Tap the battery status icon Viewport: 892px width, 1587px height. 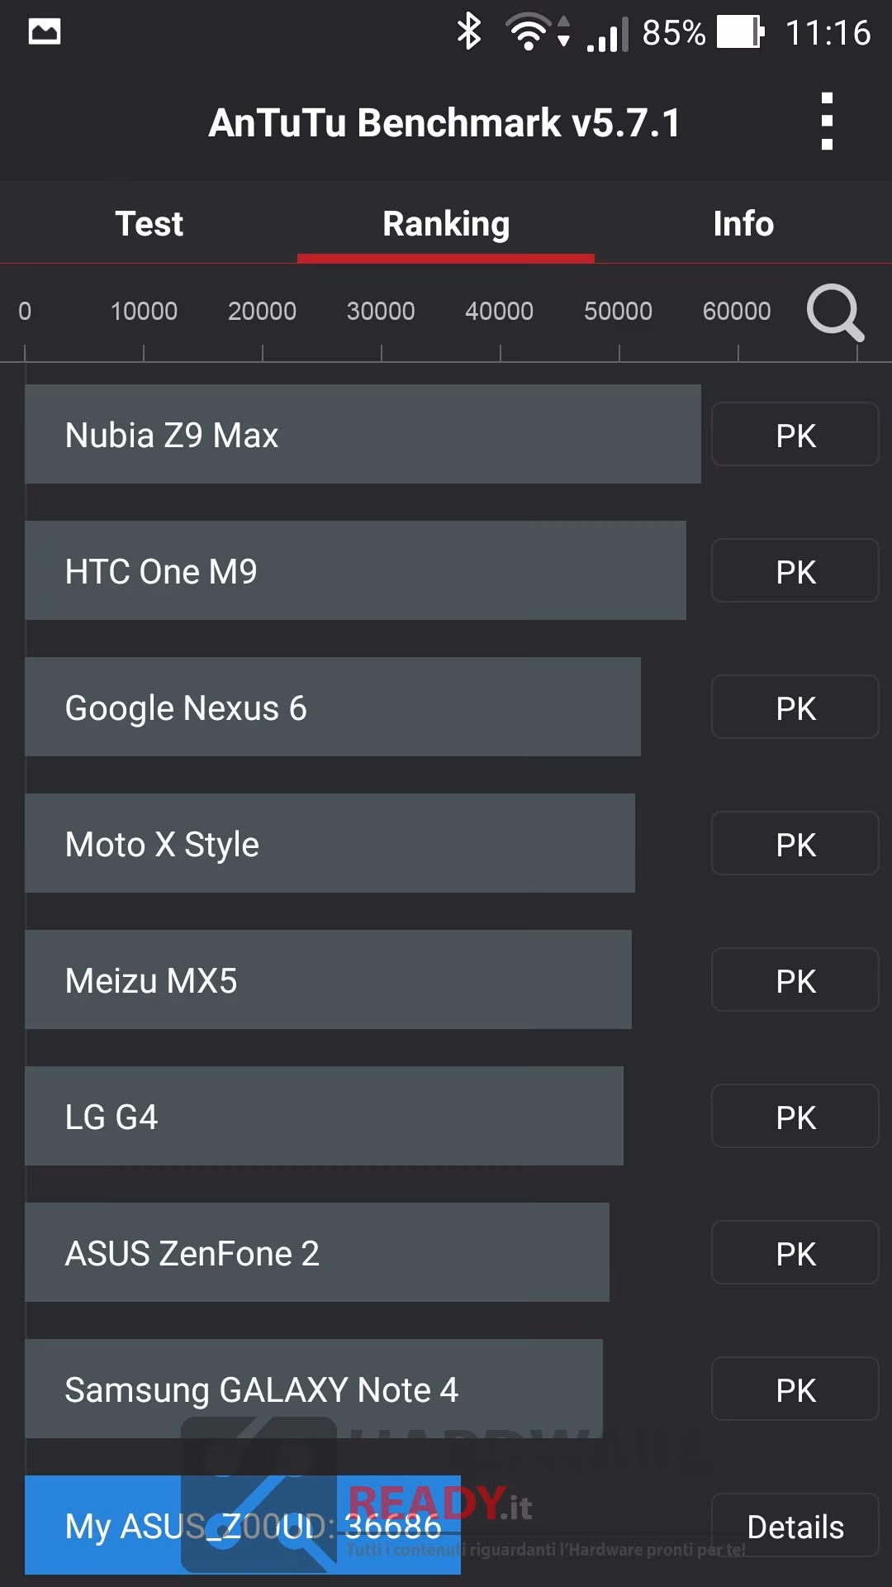coord(740,32)
